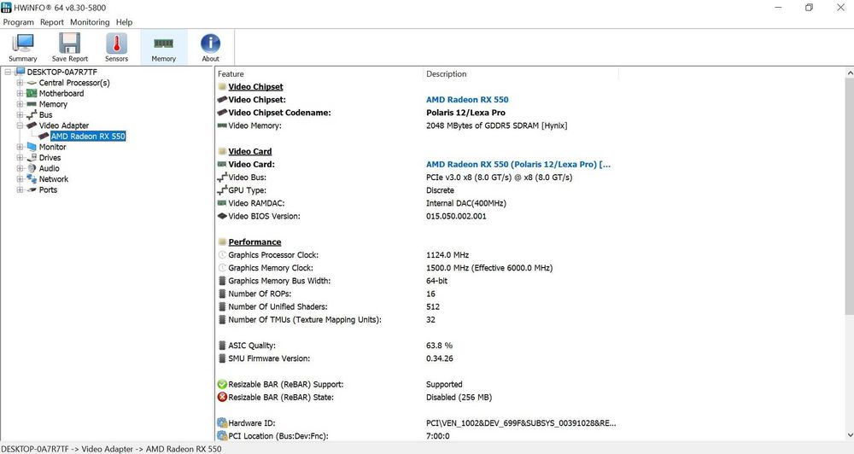This screenshot has height=454, width=854.
Task: Collapse the Video Adapter tree node
Action: click(20, 125)
